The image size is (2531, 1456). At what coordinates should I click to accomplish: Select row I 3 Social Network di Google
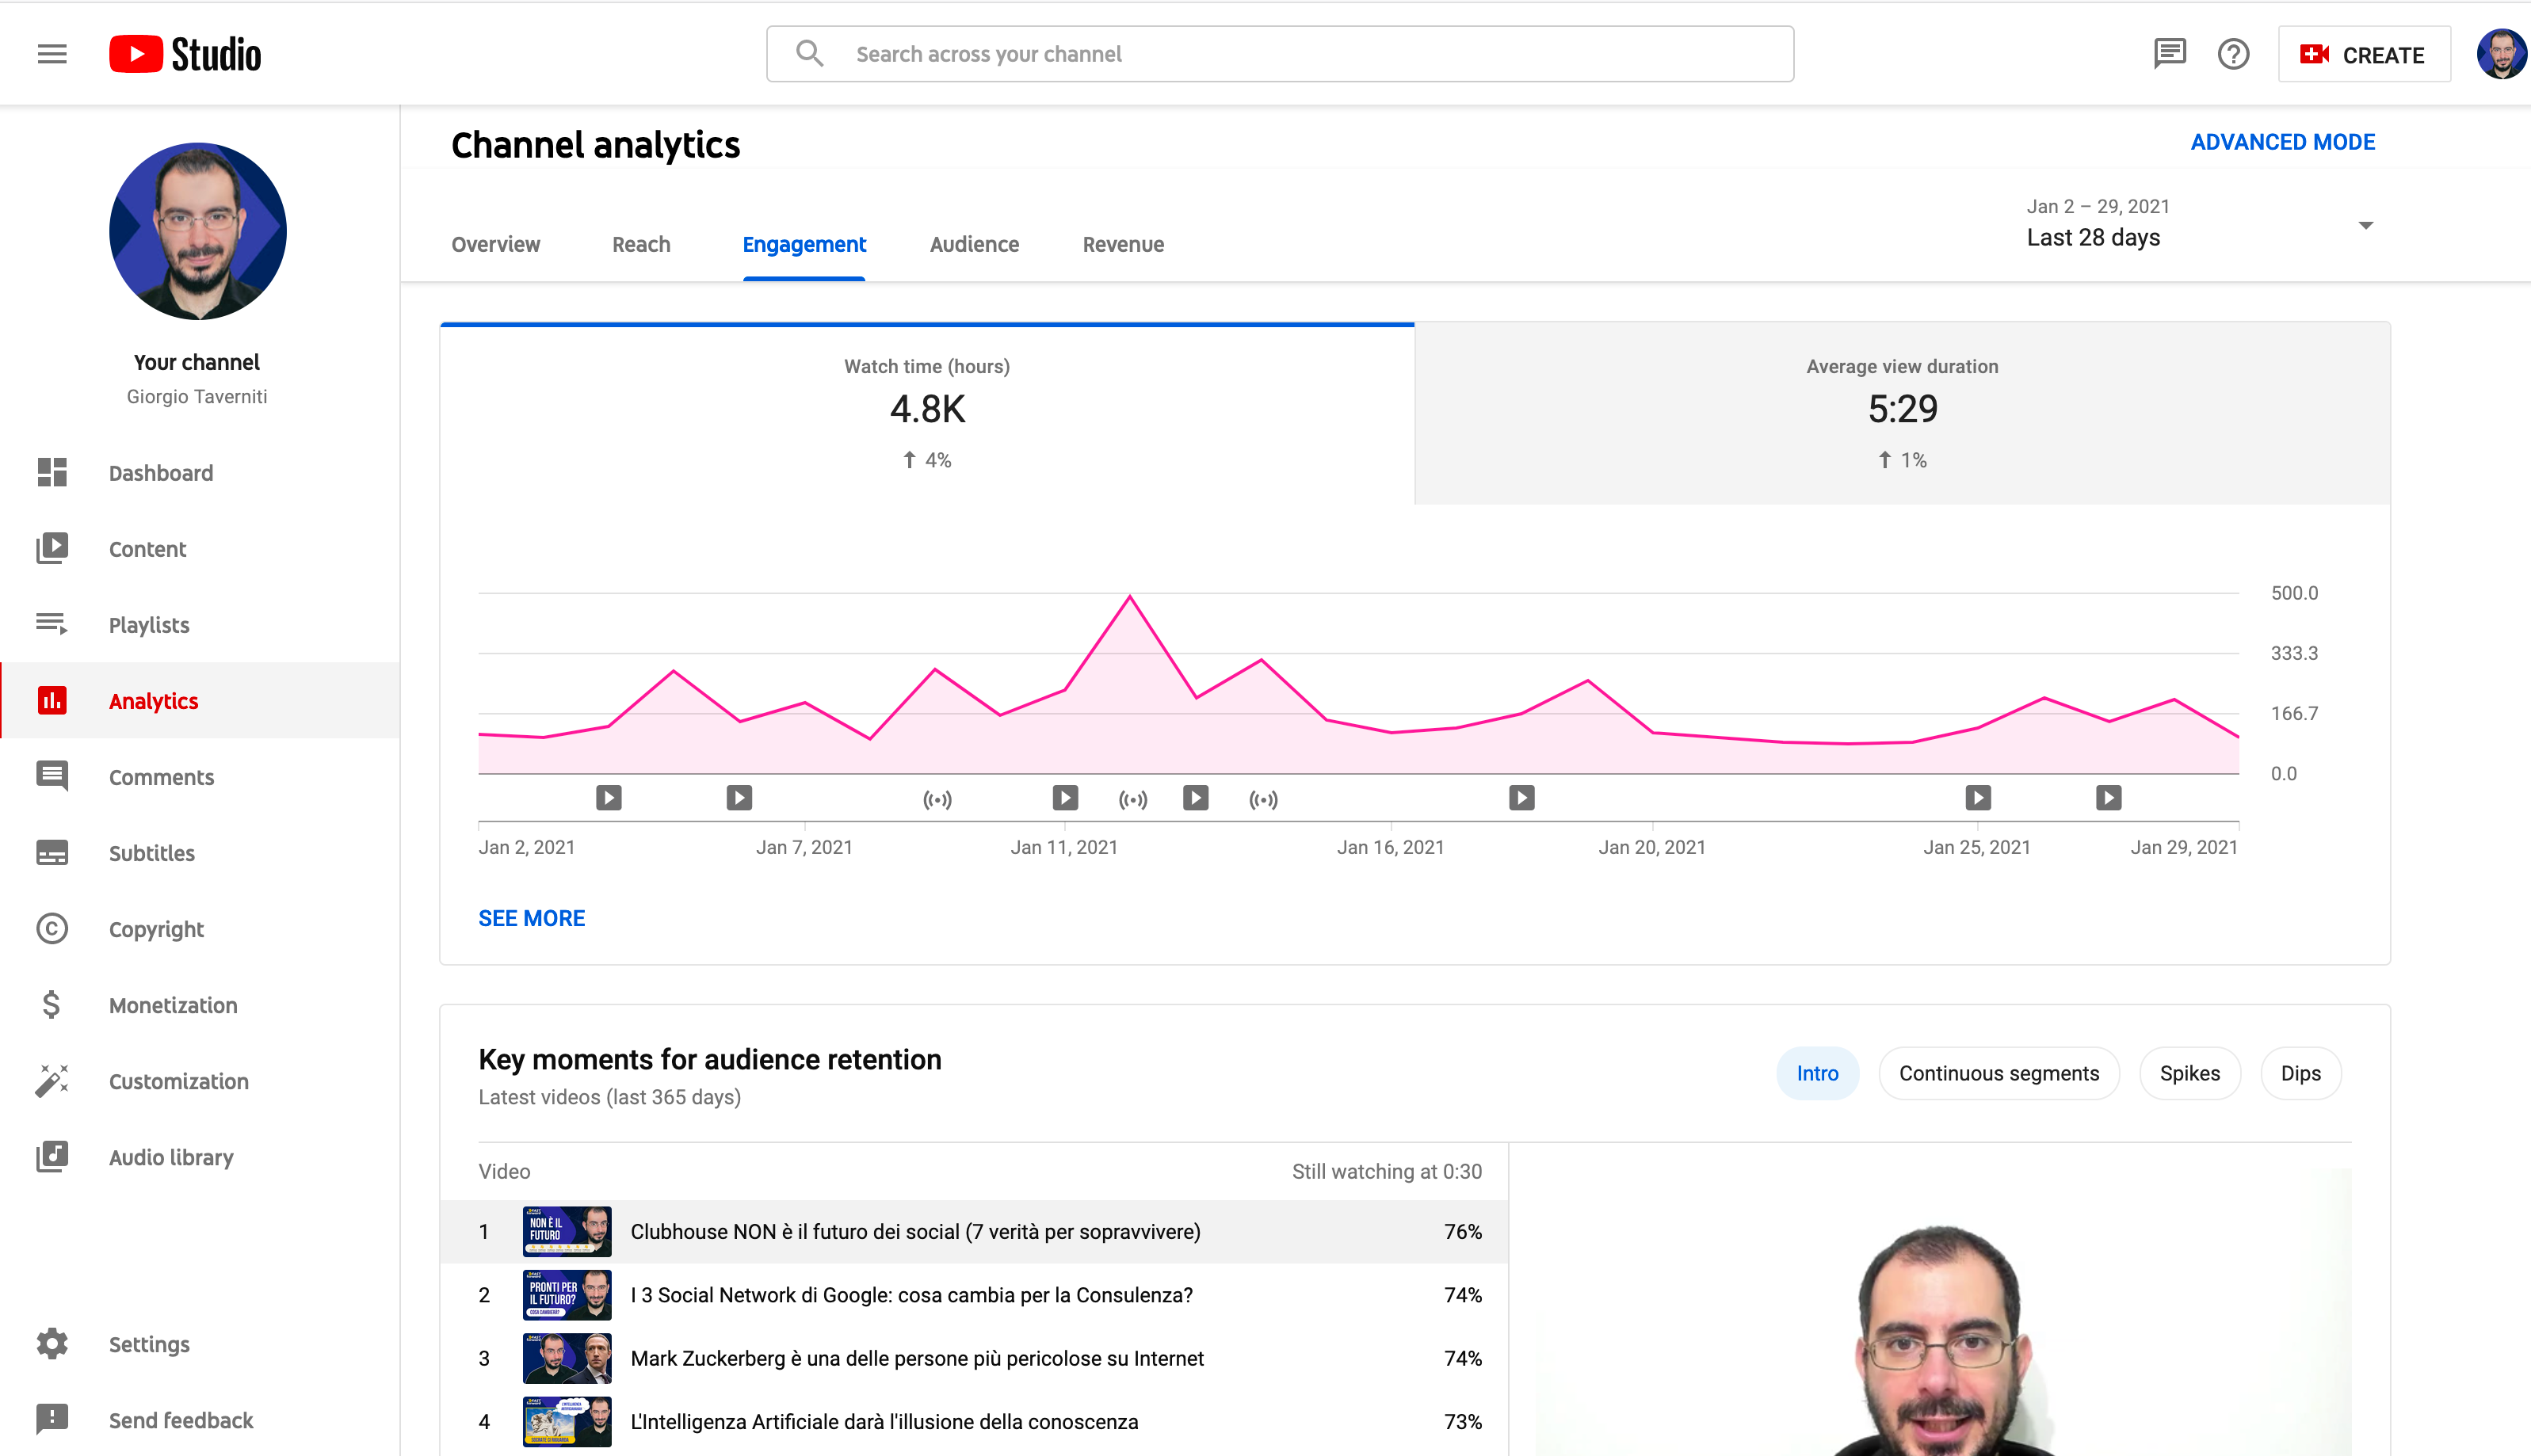tap(974, 1294)
